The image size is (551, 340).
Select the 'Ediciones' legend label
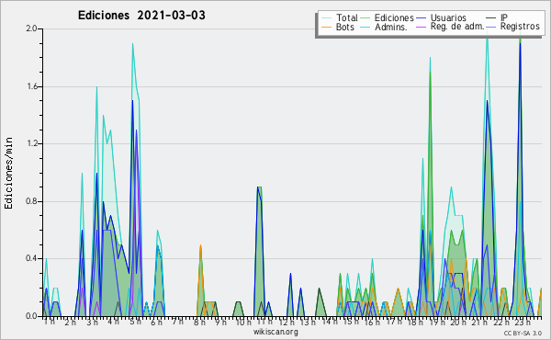point(394,17)
